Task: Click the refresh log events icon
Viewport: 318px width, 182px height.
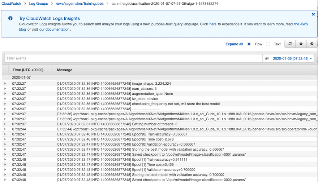Action: click(290, 44)
